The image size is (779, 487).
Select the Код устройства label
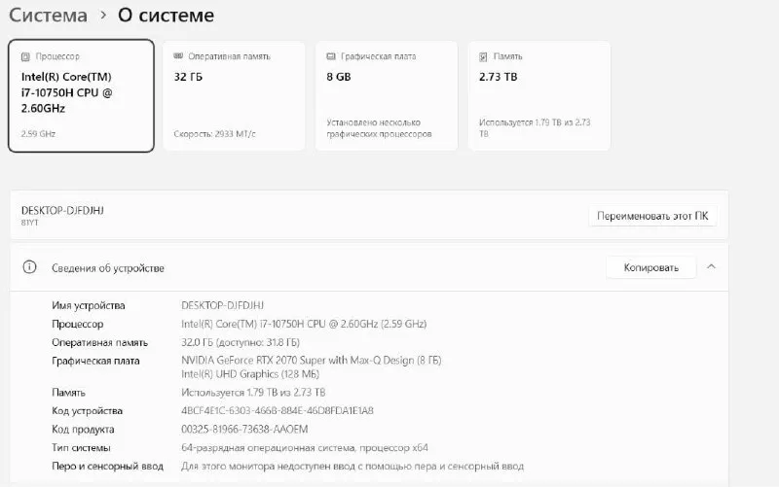click(87, 411)
